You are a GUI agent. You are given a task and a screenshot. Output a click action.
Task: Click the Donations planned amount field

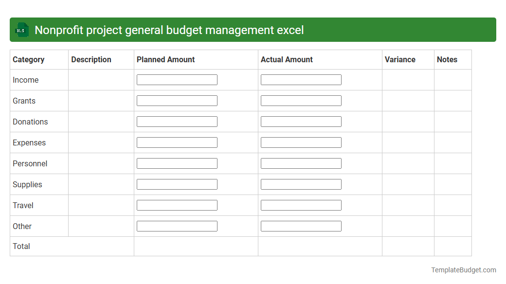click(177, 121)
